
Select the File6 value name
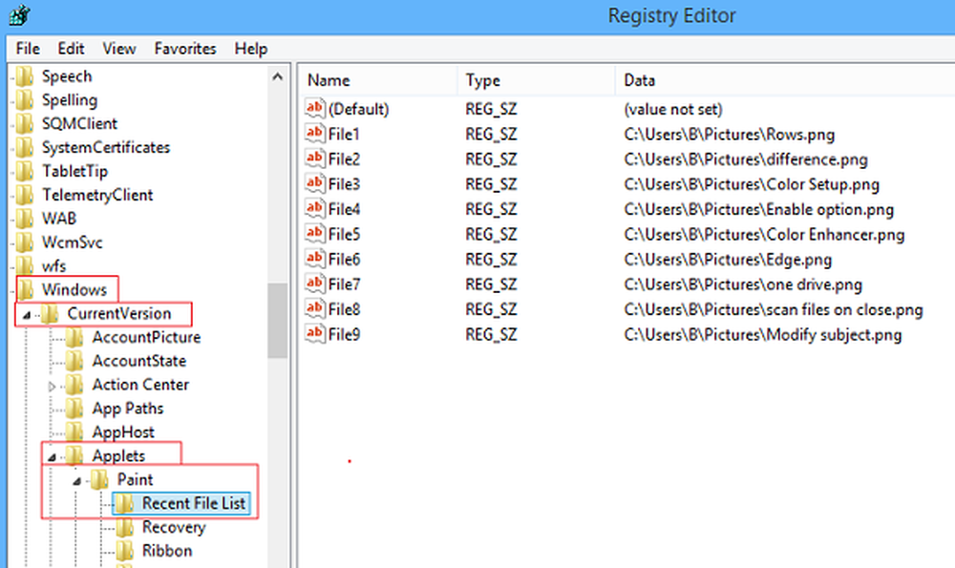[344, 260]
